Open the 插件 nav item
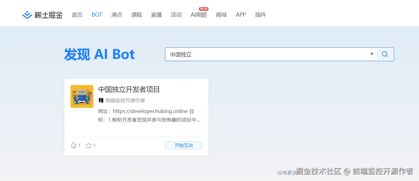The height and width of the screenshot is (181, 419). tap(260, 15)
